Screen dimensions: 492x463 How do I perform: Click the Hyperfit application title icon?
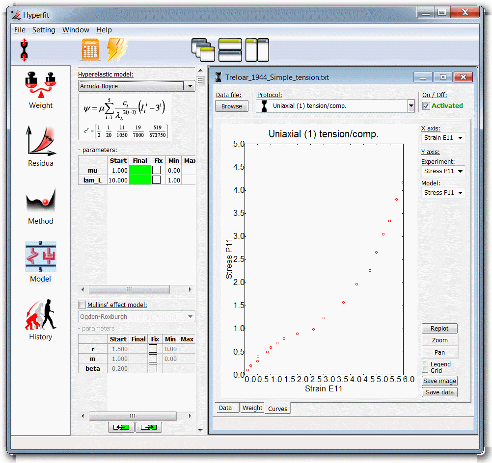pyautogui.click(x=16, y=15)
